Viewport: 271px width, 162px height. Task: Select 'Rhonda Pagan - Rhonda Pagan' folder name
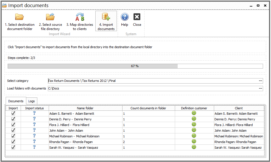71,142
